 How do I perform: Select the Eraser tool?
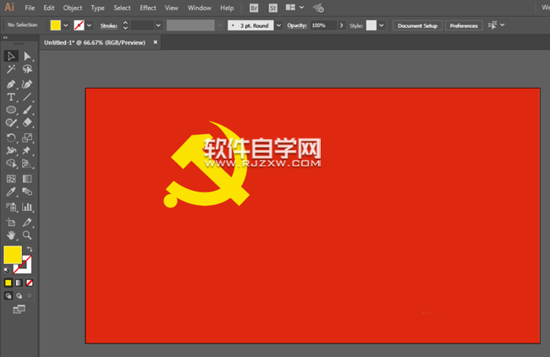[27, 123]
